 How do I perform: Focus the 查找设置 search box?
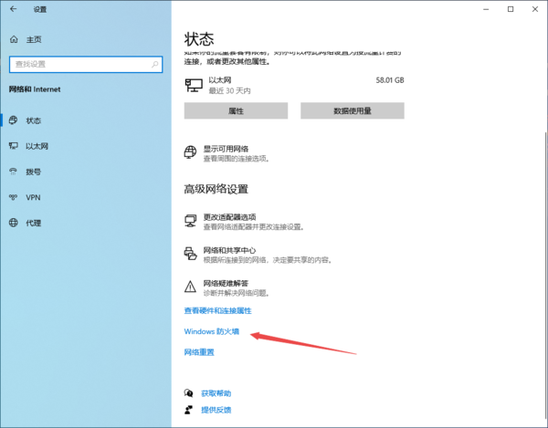pos(86,64)
